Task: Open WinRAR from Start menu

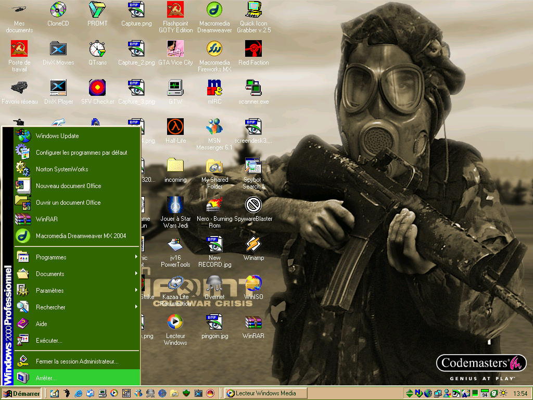Action: (x=77, y=219)
